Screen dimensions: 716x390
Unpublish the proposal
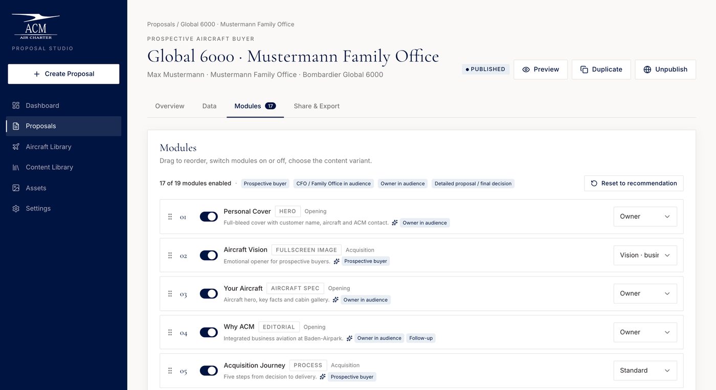point(665,70)
